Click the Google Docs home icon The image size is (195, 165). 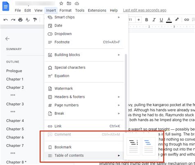(6, 6)
